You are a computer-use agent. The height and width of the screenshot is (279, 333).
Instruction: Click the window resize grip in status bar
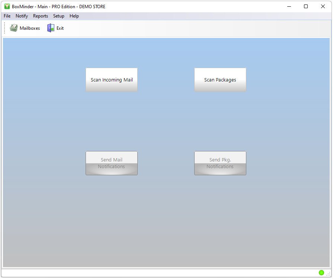pyautogui.click(x=328, y=274)
